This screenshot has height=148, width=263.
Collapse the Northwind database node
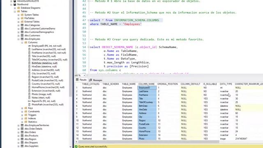coord(11,5)
